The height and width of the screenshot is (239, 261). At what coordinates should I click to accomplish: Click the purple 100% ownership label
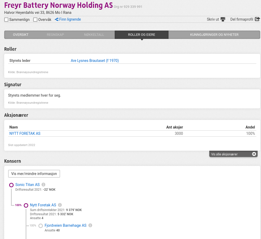point(18,205)
